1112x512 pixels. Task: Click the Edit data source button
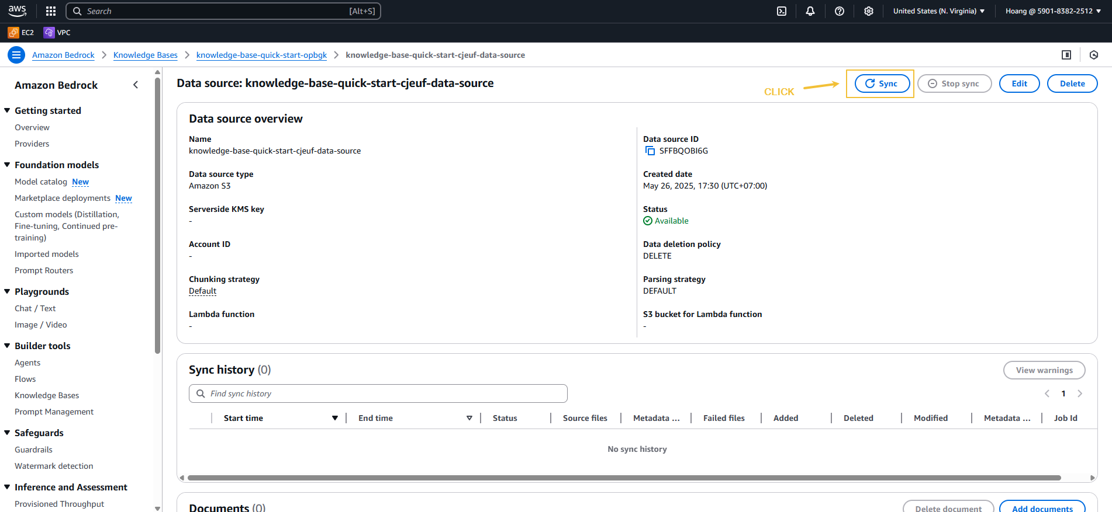(x=1019, y=83)
